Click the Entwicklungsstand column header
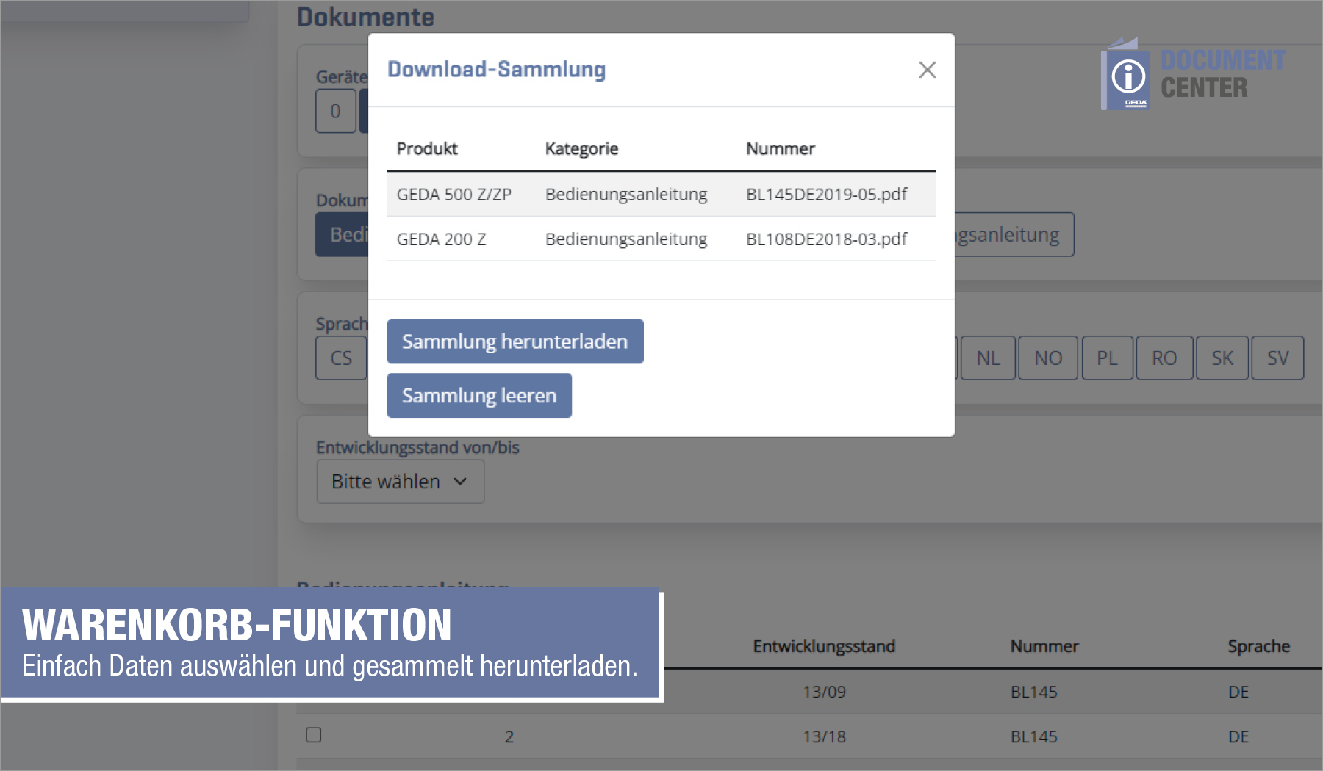Viewport: 1323px width, 771px height. pos(824,646)
